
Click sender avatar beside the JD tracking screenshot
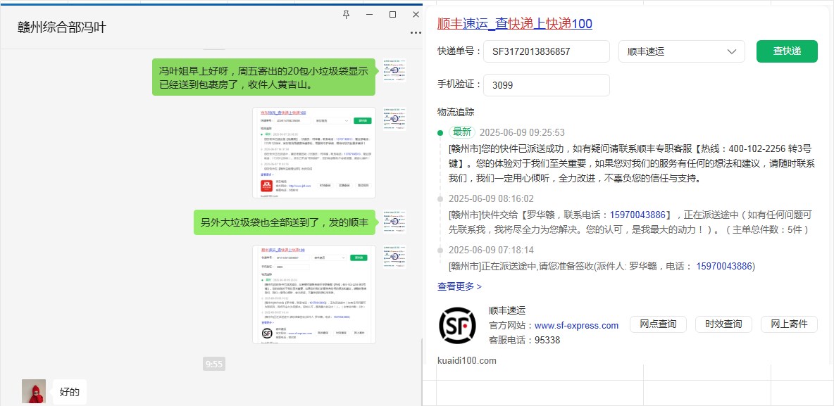(x=394, y=119)
